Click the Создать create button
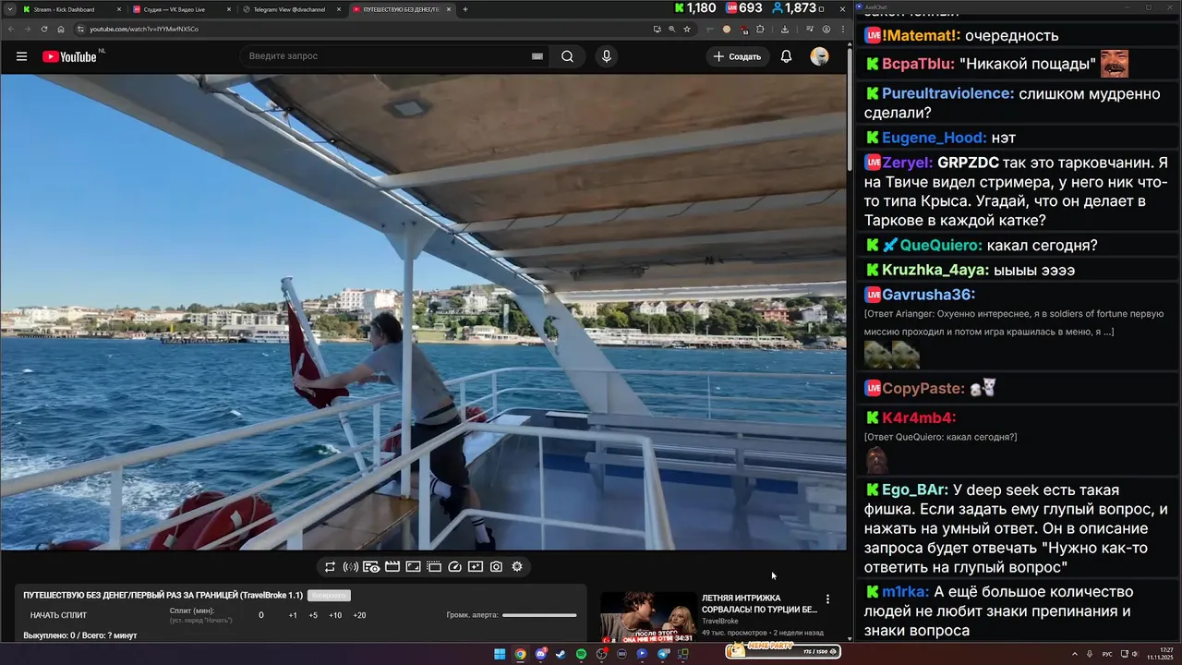The width and height of the screenshot is (1182, 665). click(737, 56)
